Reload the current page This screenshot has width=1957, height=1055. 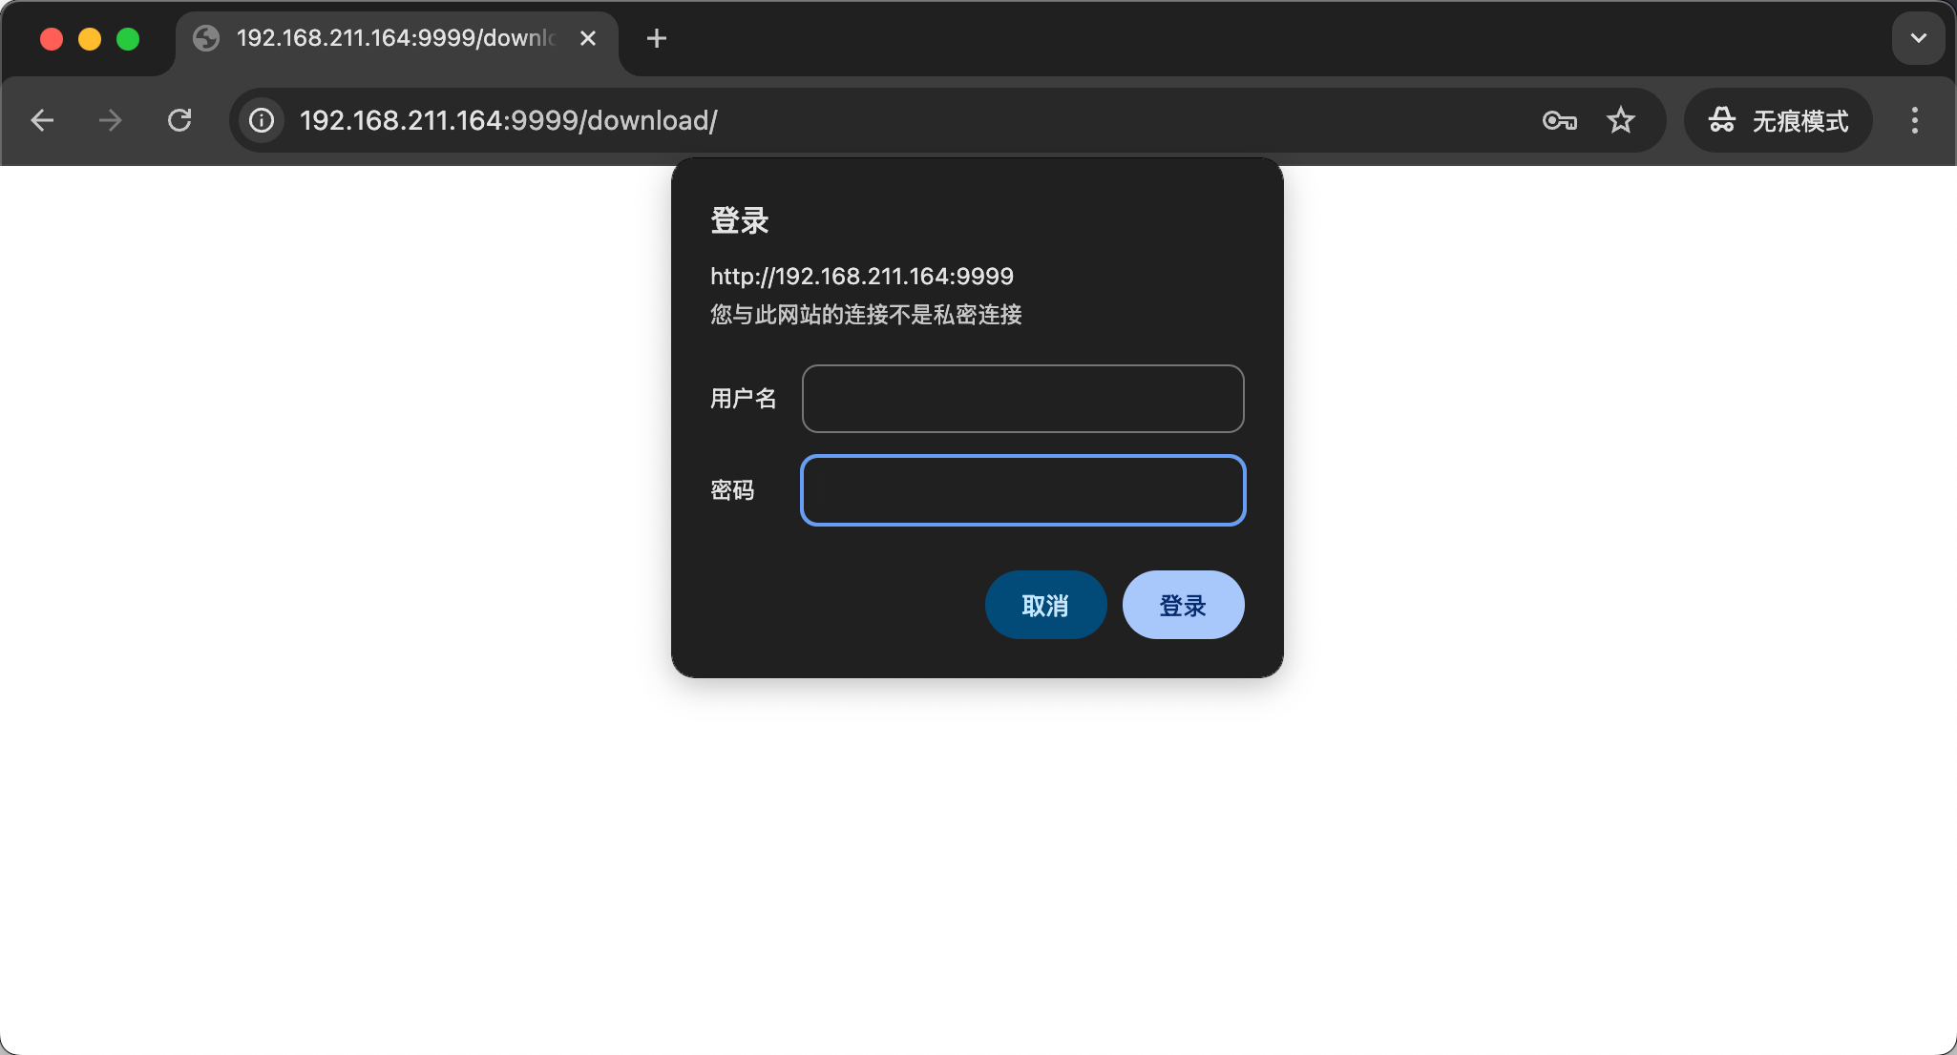179,120
